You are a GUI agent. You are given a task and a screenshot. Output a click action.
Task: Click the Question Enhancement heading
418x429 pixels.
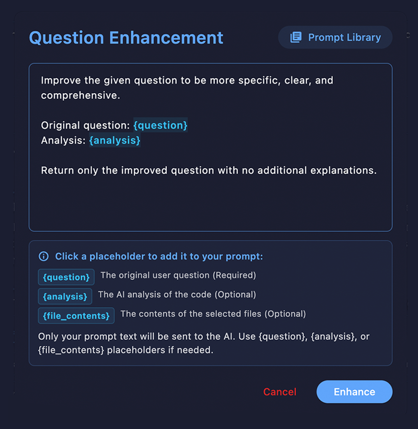point(126,38)
